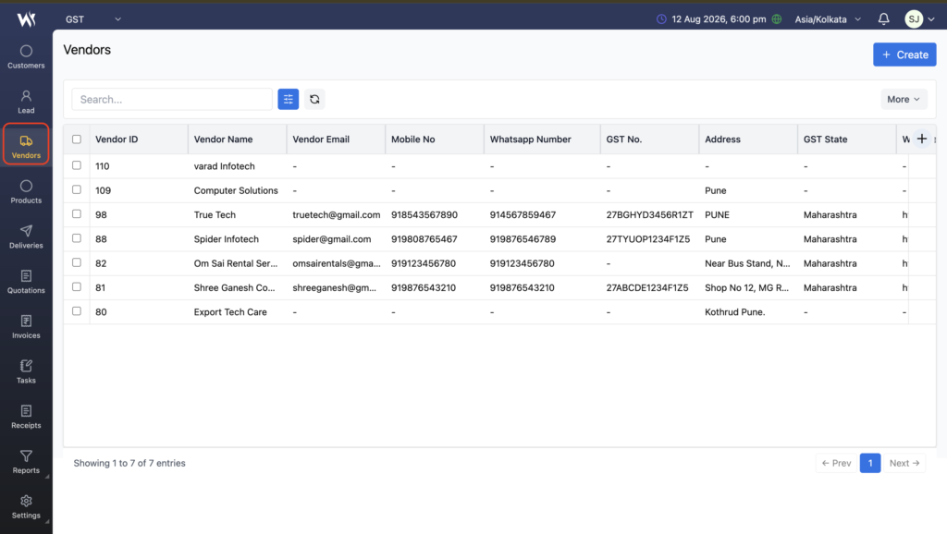Expand the user profile menu chevron
This screenshot has width=947, height=534.
click(931, 19)
